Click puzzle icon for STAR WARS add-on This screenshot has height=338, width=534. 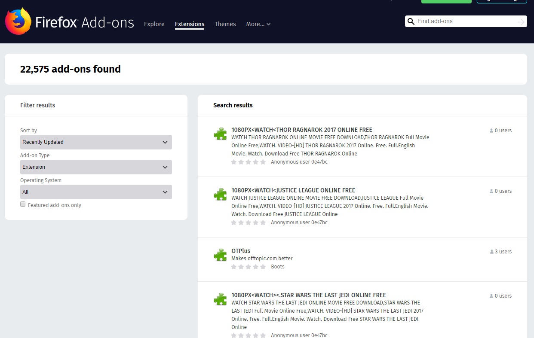(x=220, y=299)
